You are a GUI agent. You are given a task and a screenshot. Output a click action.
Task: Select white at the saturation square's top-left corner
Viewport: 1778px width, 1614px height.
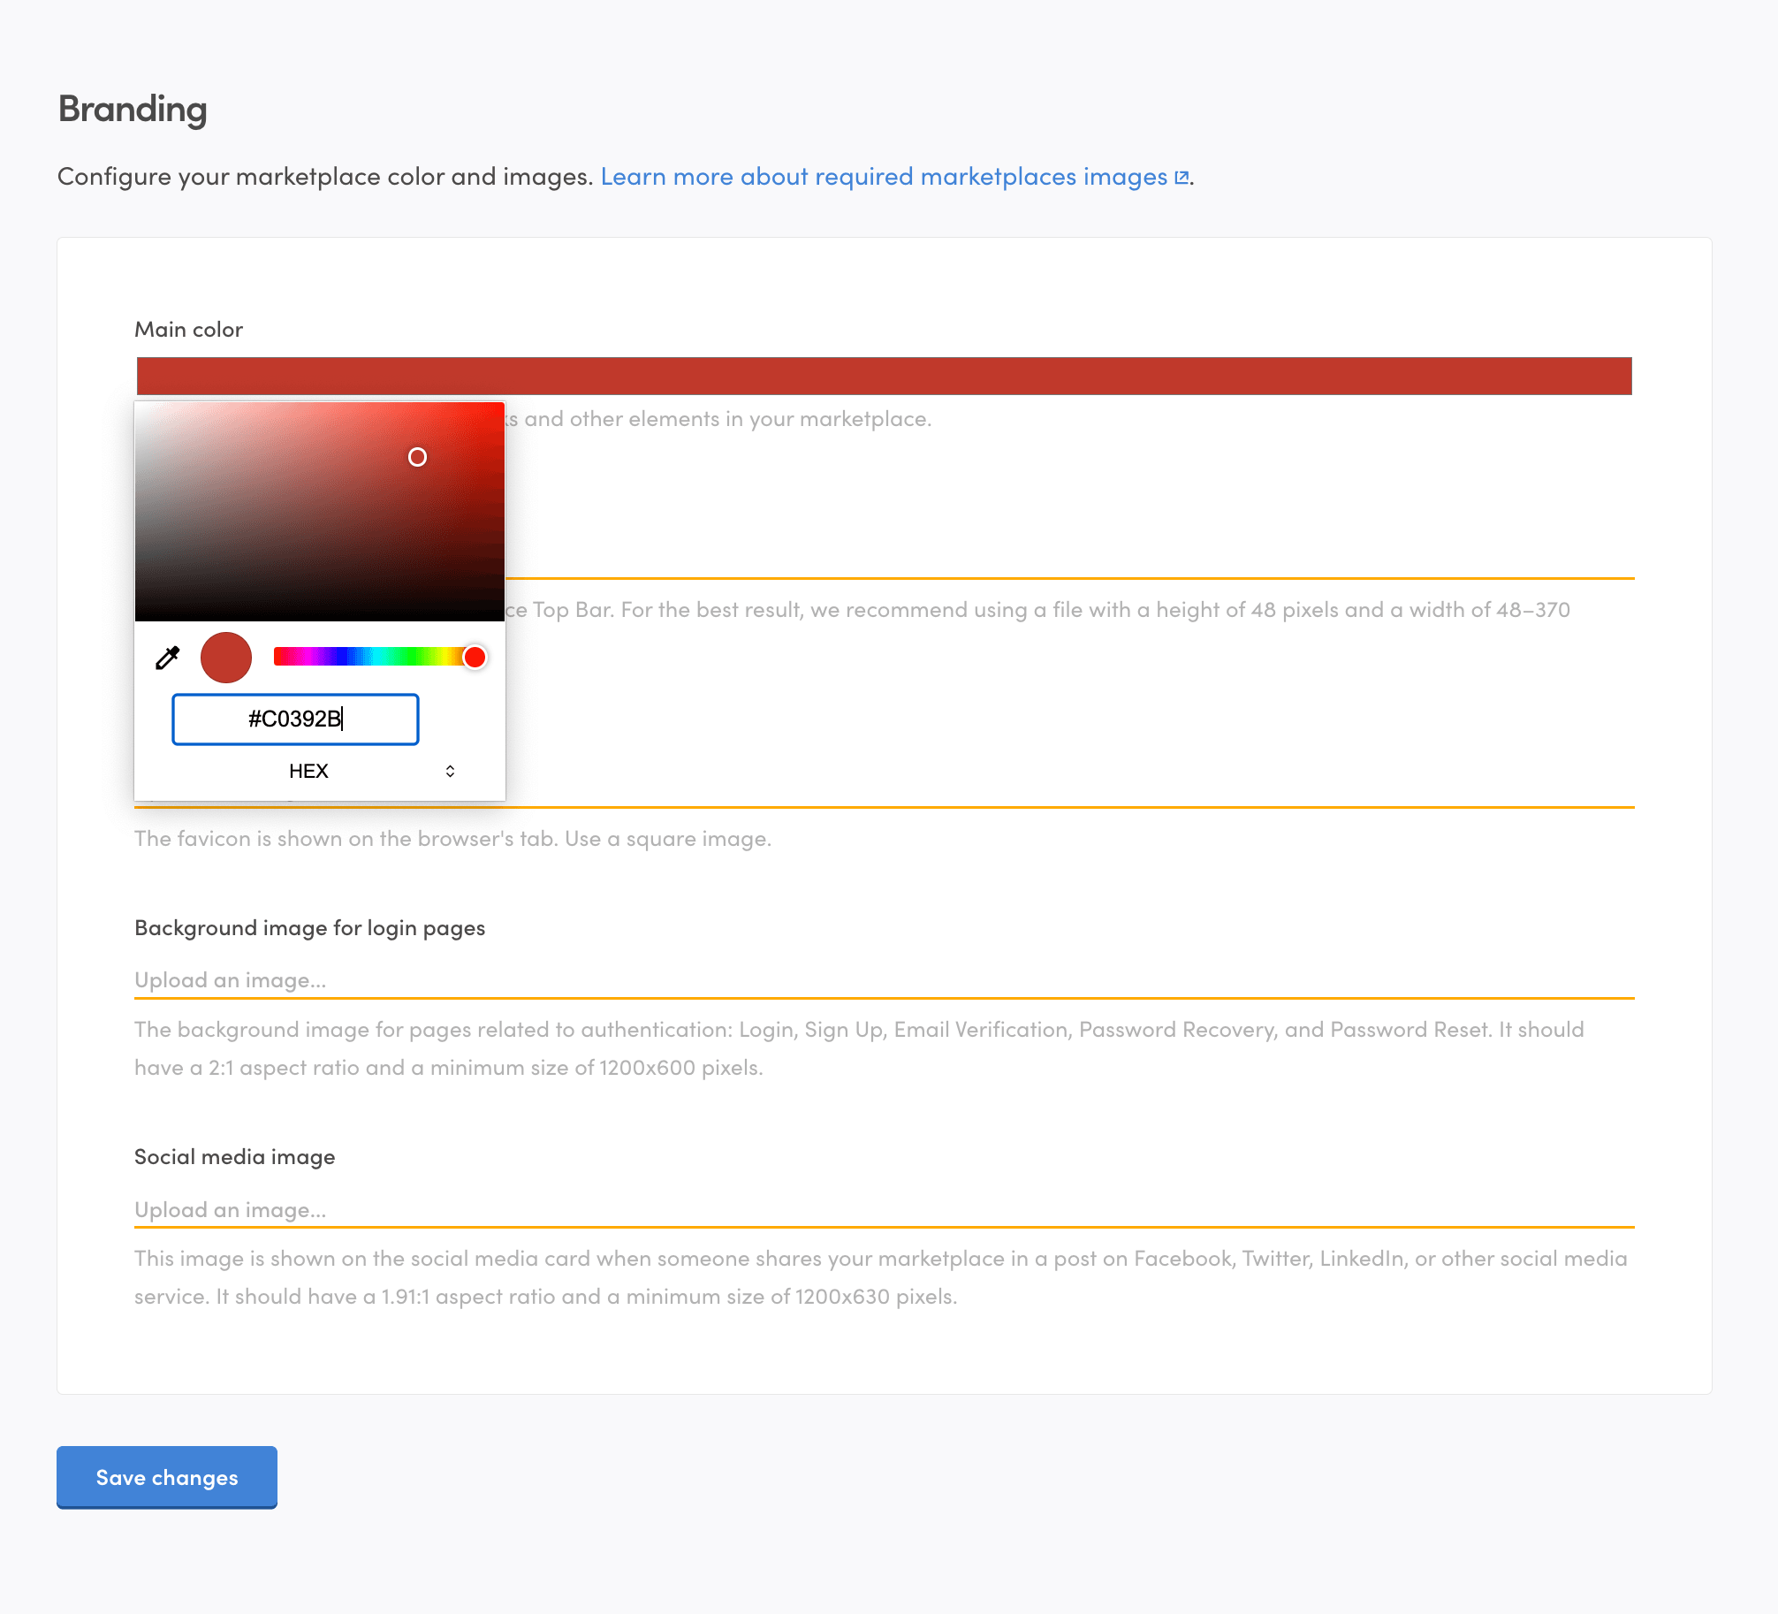tap(138, 406)
